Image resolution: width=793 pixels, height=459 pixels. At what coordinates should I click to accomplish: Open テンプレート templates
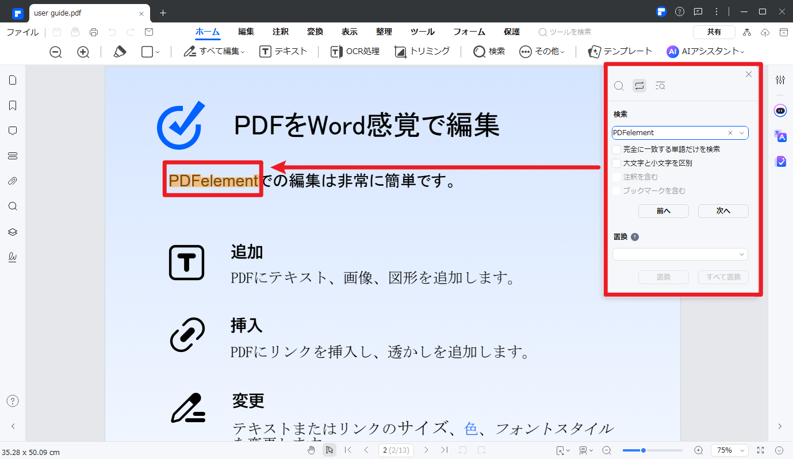(620, 51)
